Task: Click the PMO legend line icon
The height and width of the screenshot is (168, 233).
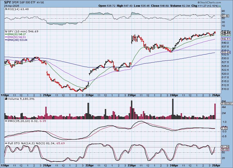Action: [x=6, y=121]
